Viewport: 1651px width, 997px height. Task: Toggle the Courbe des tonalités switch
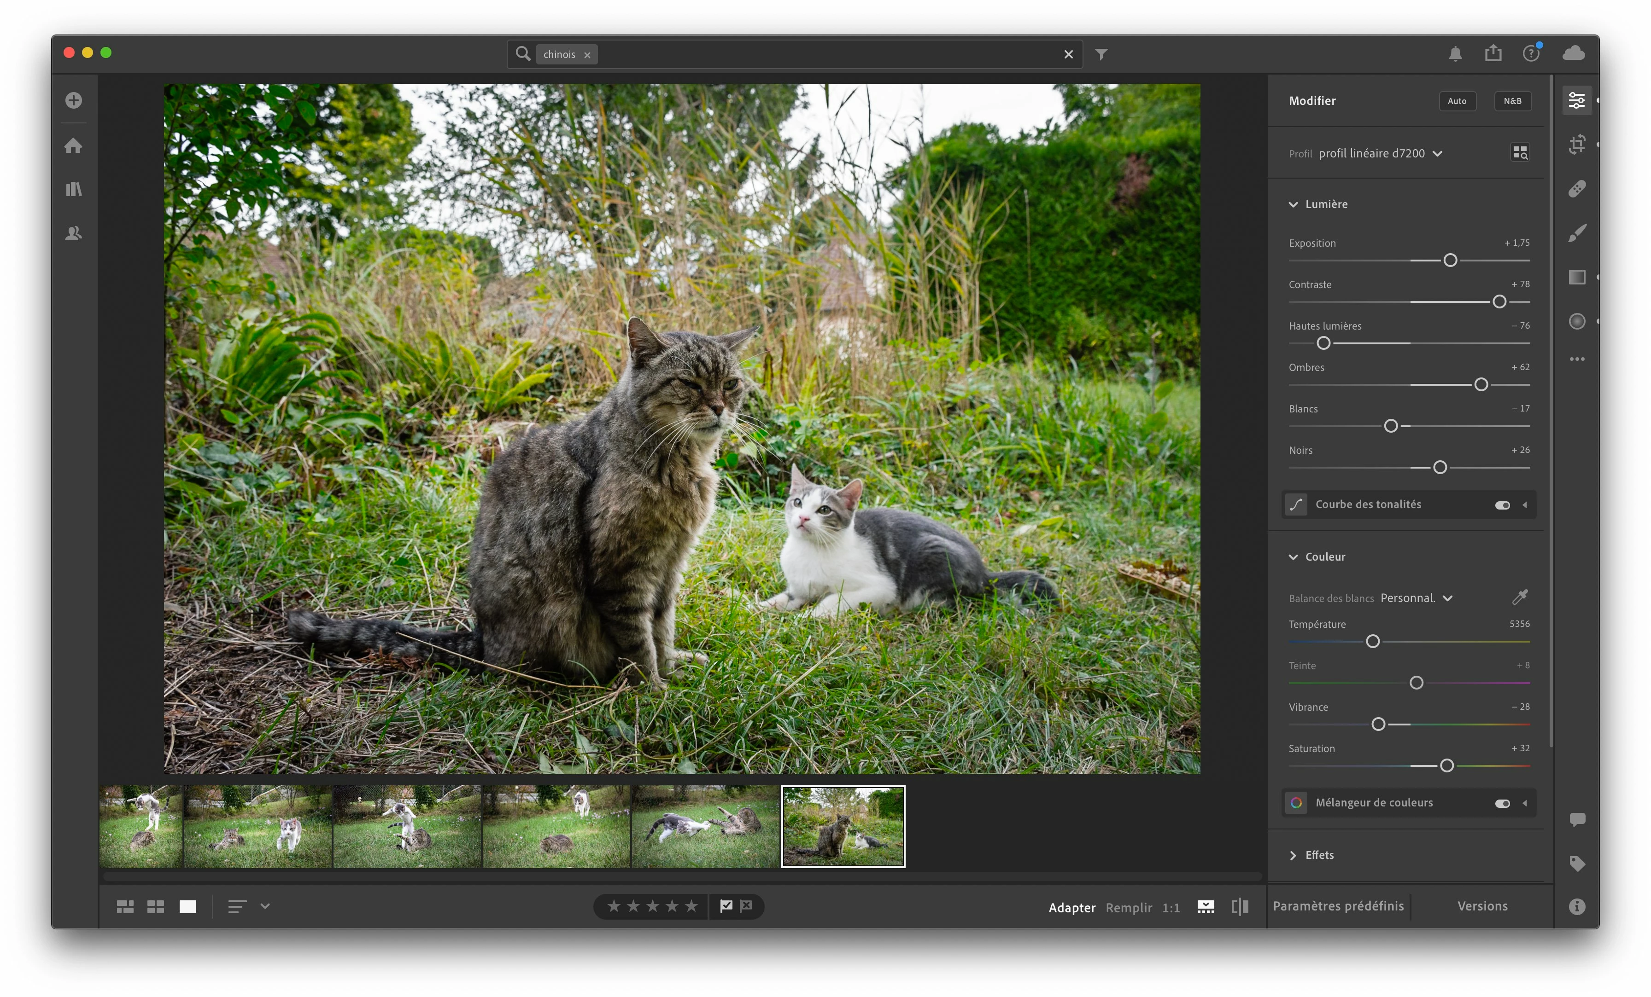coord(1502,505)
